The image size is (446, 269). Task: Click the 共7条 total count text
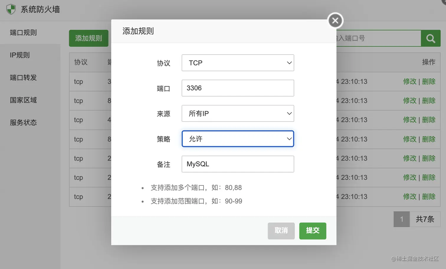point(425,219)
